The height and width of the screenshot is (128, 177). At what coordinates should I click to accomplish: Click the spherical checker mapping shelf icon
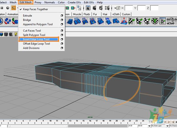pyautogui.click(x=147, y=21)
